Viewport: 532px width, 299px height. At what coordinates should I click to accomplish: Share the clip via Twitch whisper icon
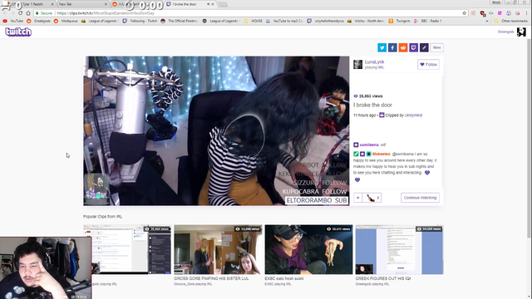point(413,47)
